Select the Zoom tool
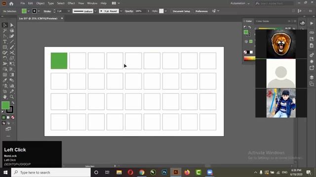The height and width of the screenshot is (177, 316). pyautogui.click(x=12, y=97)
